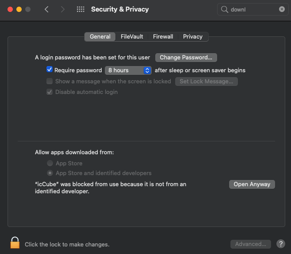The height and width of the screenshot is (254, 291).
Task: Switch to the Firewall tab
Action: [163, 37]
